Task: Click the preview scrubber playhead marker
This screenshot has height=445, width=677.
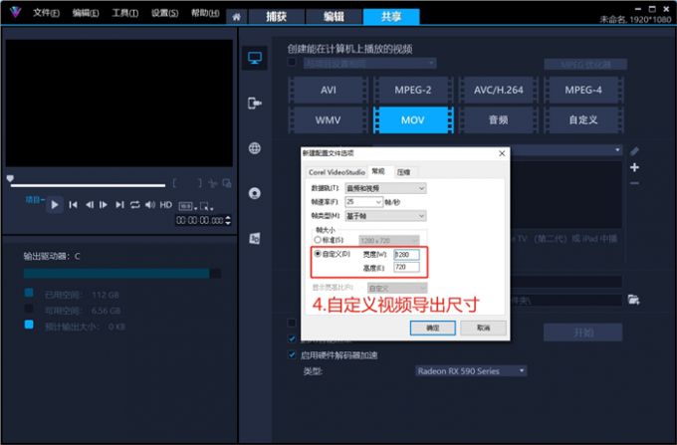Action: pos(10,178)
